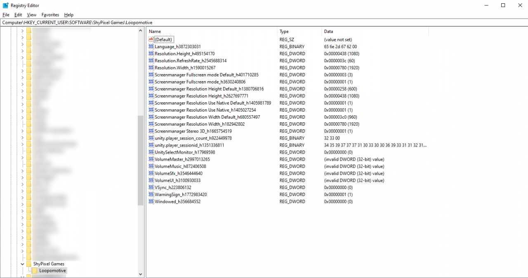The width and height of the screenshot is (528, 278).
Task: Open the Favorites menu
Action: pyautogui.click(x=50, y=15)
